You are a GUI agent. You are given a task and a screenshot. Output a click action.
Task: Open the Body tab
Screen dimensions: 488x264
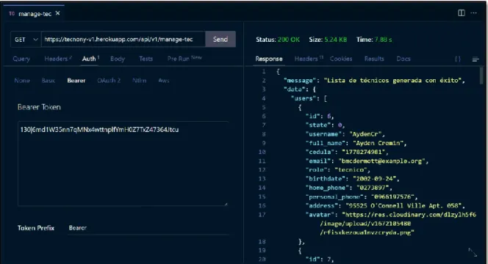tap(118, 59)
